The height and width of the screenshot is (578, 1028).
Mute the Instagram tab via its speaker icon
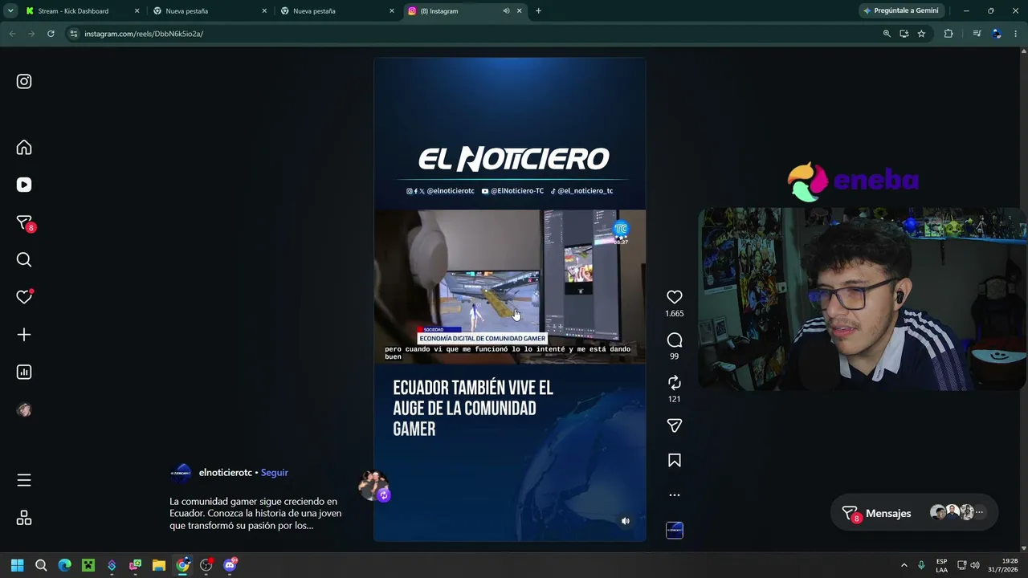(x=506, y=11)
